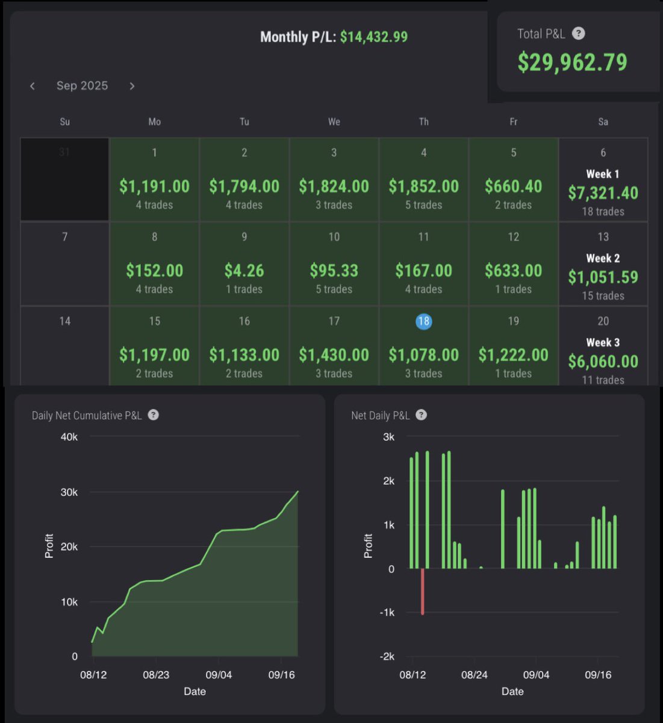Click the 3k axis label on Net Daily chart
This screenshot has height=723, width=663.
(389, 437)
